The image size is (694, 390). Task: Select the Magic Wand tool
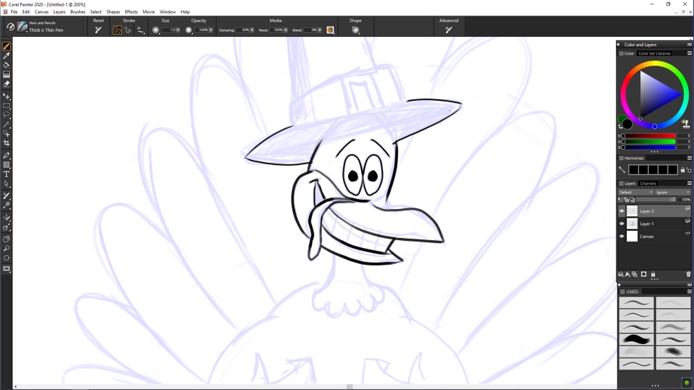click(x=7, y=124)
